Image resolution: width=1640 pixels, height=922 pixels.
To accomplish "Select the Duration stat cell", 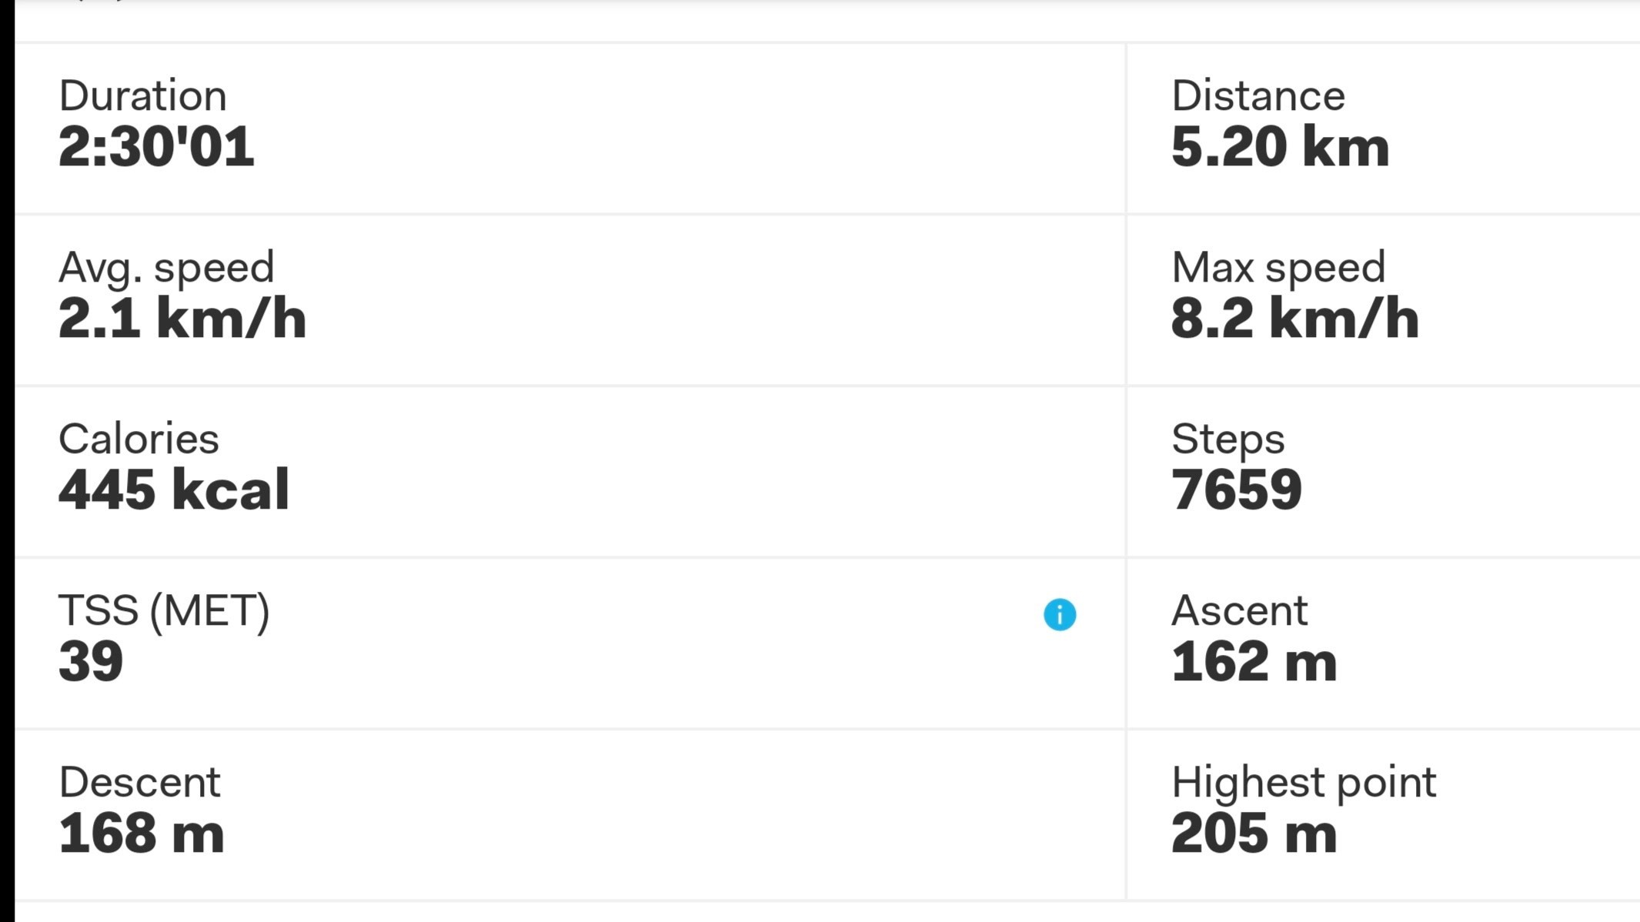I will (569, 128).
